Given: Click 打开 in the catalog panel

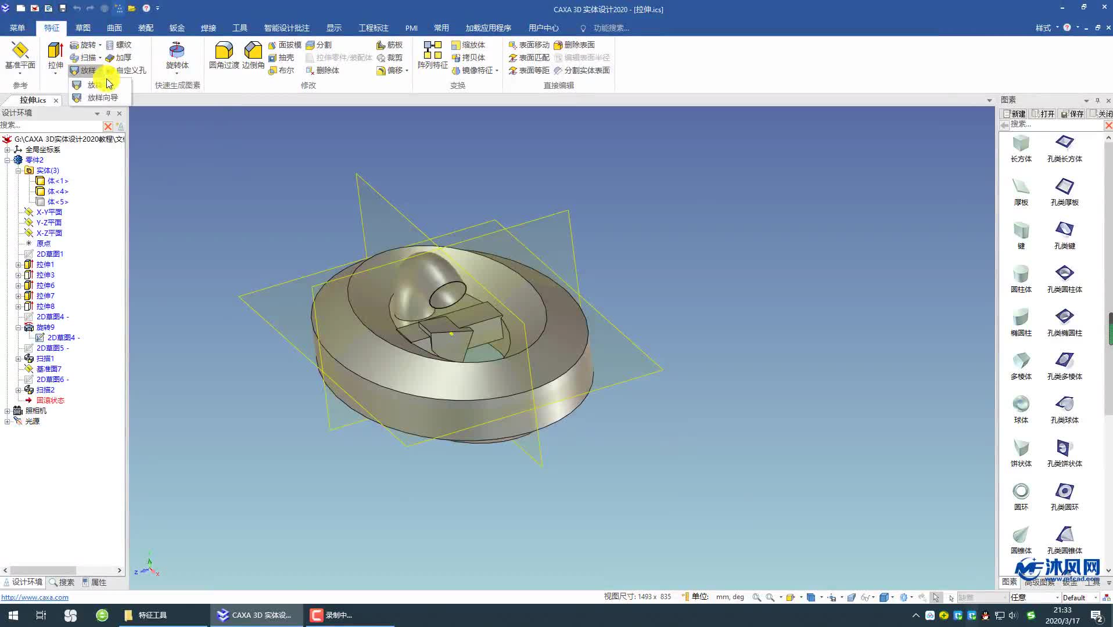Looking at the screenshot, I should [1043, 114].
